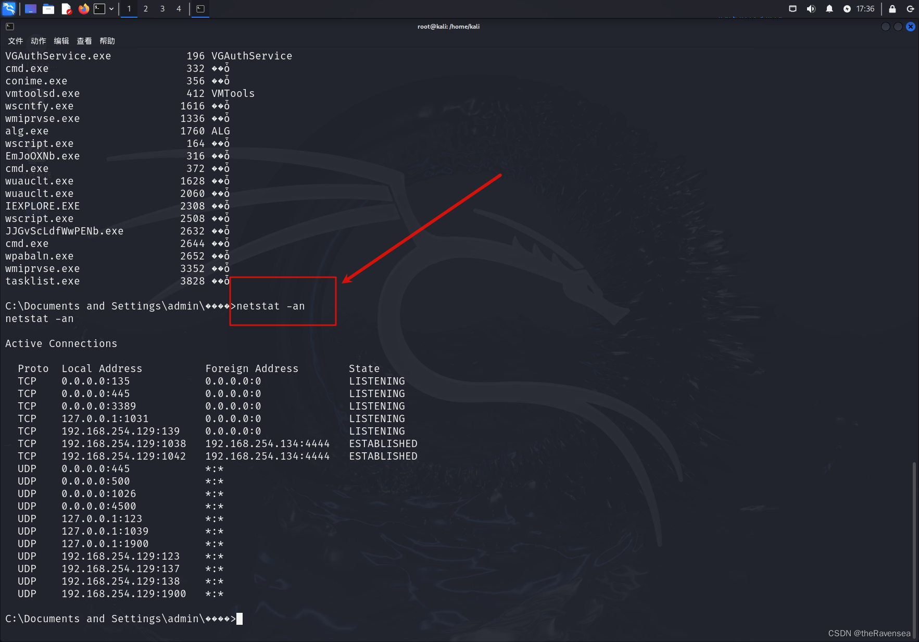Click the alg.exe process entry

point(27,131)
